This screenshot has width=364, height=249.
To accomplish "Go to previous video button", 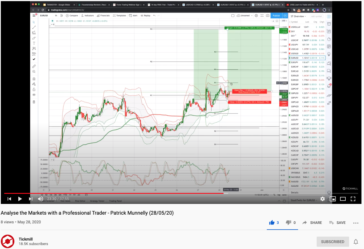I will tap(9, 199).
